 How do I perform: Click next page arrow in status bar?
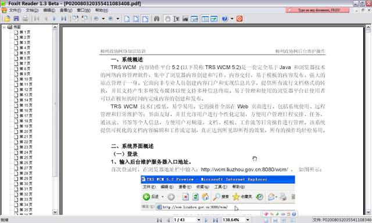pos(206,220)
